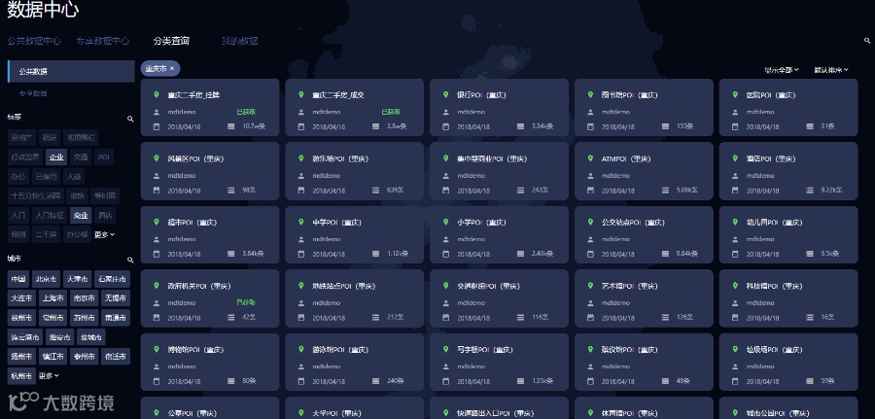Toggle the 二手房 tag filter
Screen dimensions: 875x419
pos(46,234)
